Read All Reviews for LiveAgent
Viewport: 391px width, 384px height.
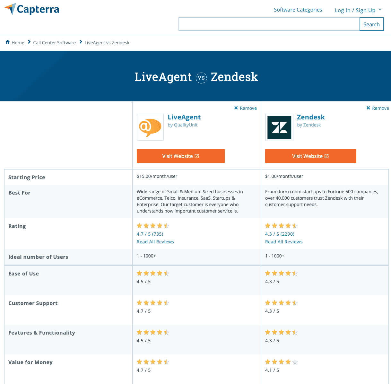tap(155, 241)
